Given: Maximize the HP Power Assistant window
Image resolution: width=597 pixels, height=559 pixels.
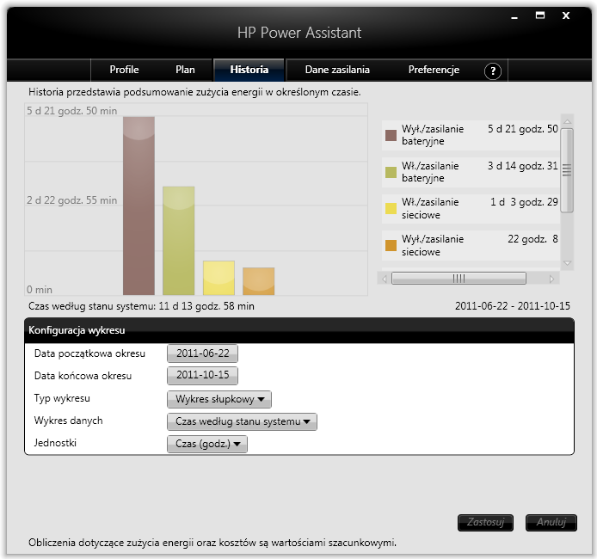Looking at the screenshot, I should tap(540, 15).
